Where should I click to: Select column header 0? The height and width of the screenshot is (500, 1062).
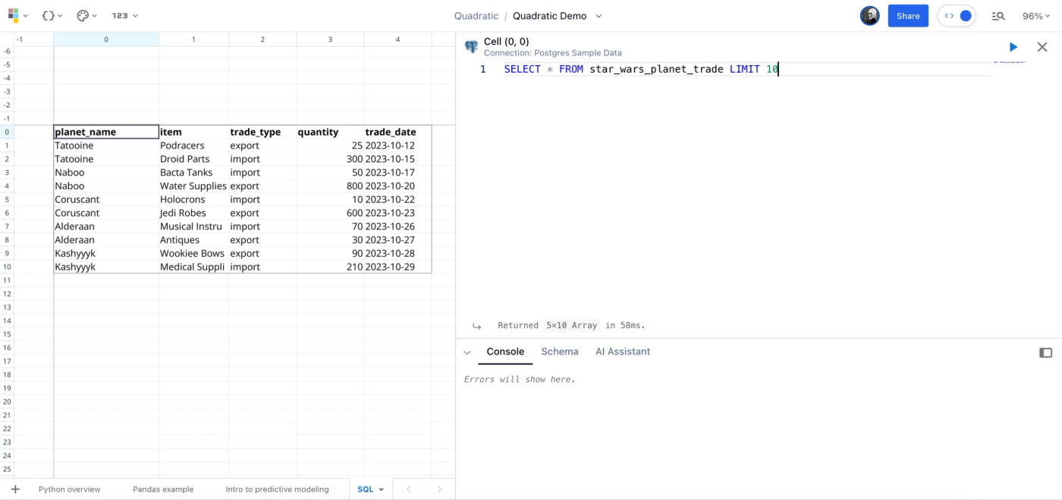(x=106, y=39)
